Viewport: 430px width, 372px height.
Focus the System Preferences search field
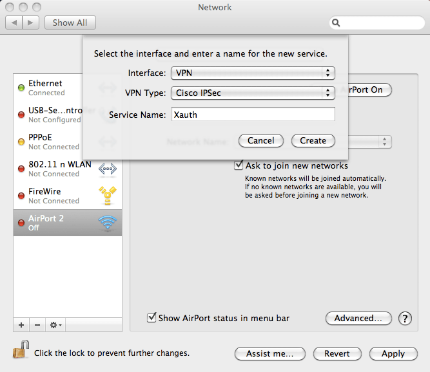[x=377, y=23]
